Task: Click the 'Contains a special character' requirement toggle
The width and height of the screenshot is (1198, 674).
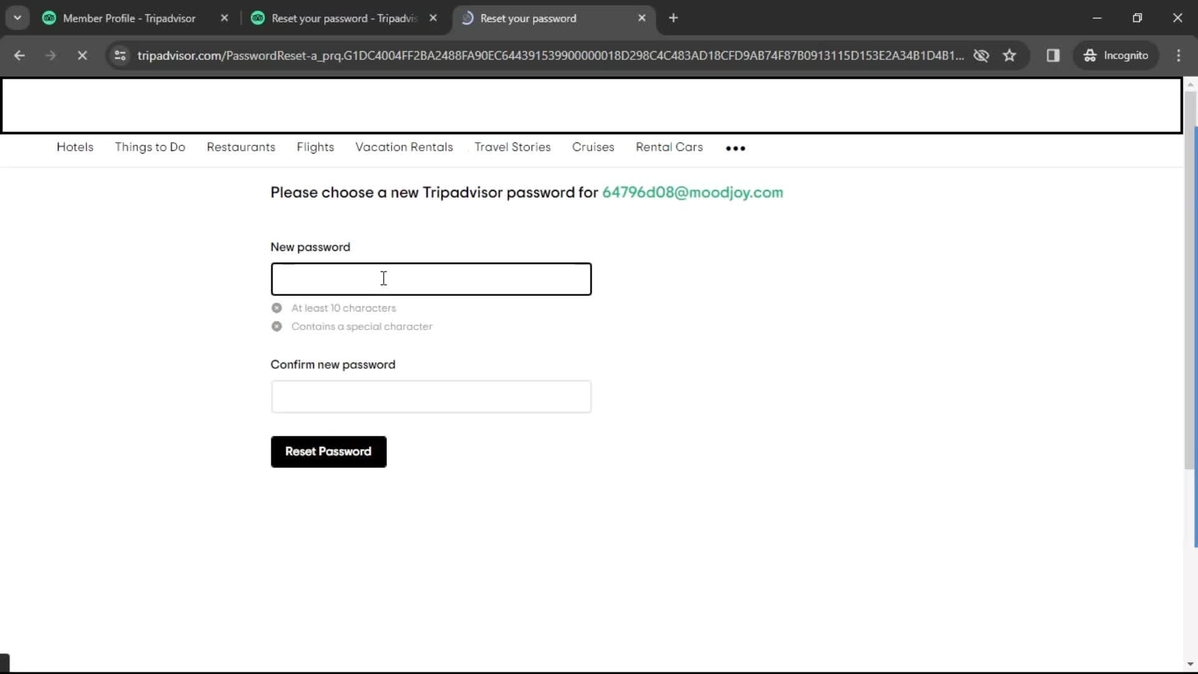Action: (276, 327)
